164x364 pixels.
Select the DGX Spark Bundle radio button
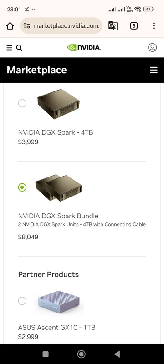tap(22, 187)
